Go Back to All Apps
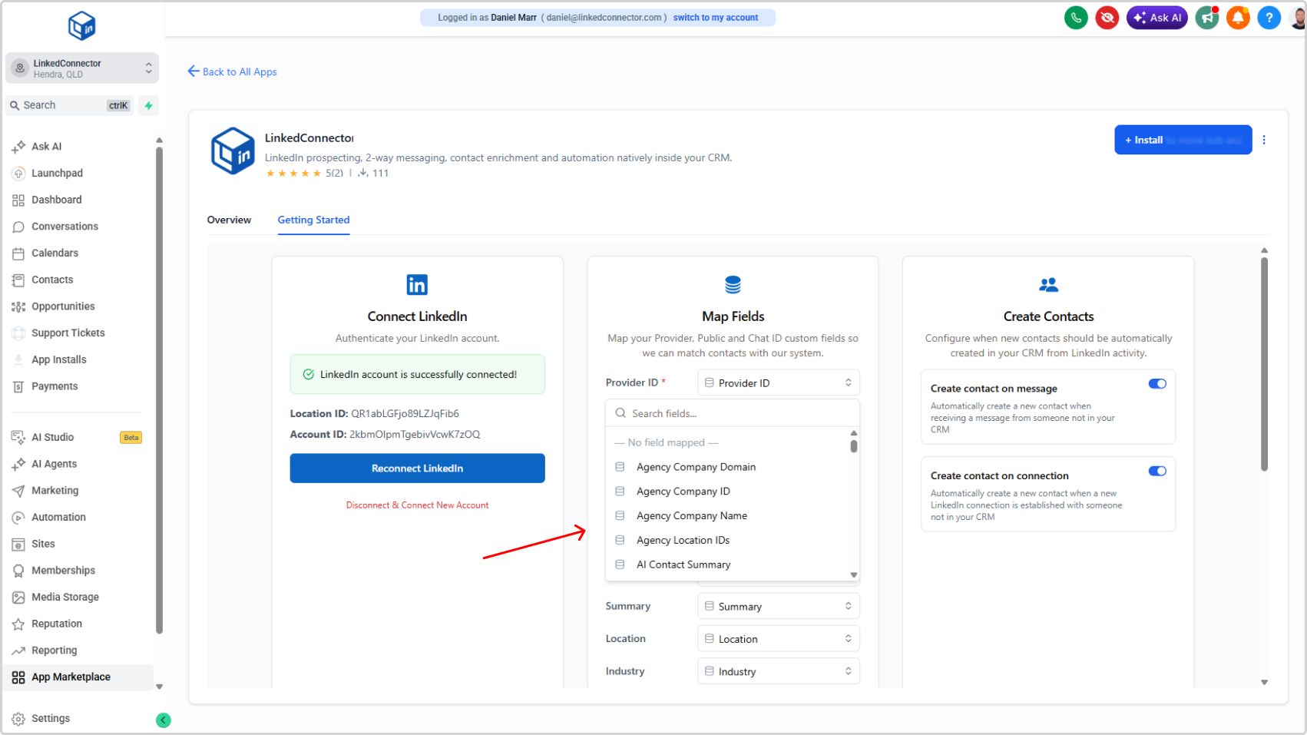The width and height of the screenshot is (1307, 735). [x=232, y=71]
